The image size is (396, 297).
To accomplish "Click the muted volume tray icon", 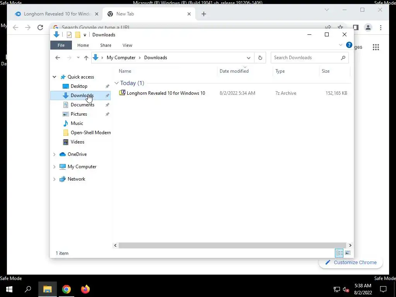I will pyautogui.click(x=346, y=289).
